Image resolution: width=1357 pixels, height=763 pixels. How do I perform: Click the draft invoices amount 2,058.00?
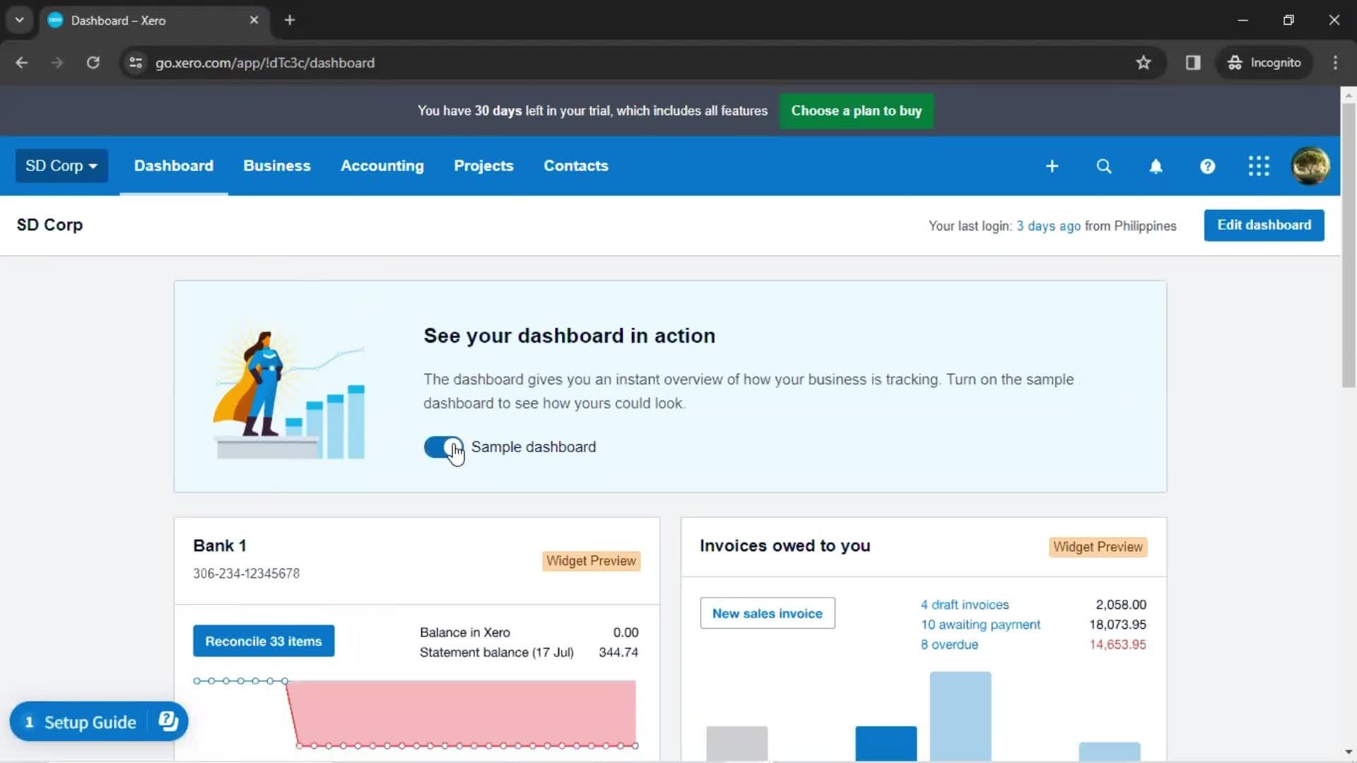pyautogui.click(x=1121, y=605)
